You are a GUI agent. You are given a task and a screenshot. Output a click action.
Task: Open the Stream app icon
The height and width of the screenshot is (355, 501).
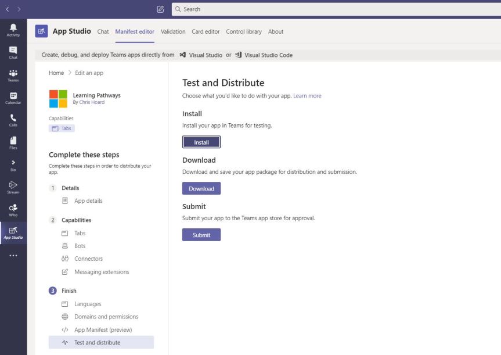13,188
